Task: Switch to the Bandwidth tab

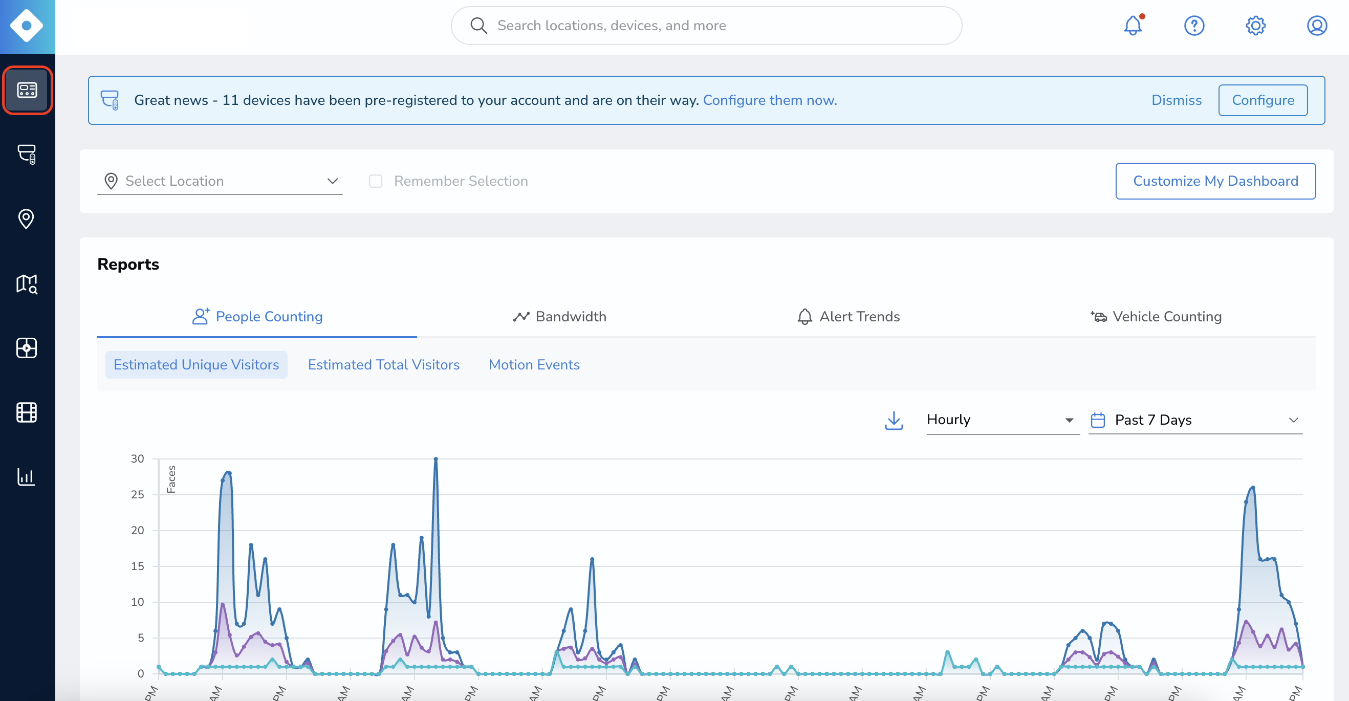Action: pyautogui.click(x=559, y=317)
